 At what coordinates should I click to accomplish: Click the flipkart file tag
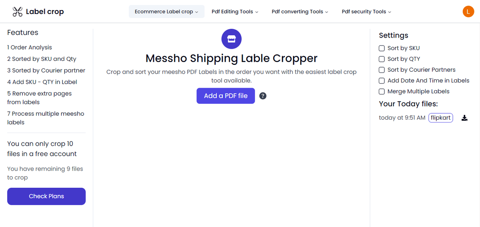tap(441, 118)
